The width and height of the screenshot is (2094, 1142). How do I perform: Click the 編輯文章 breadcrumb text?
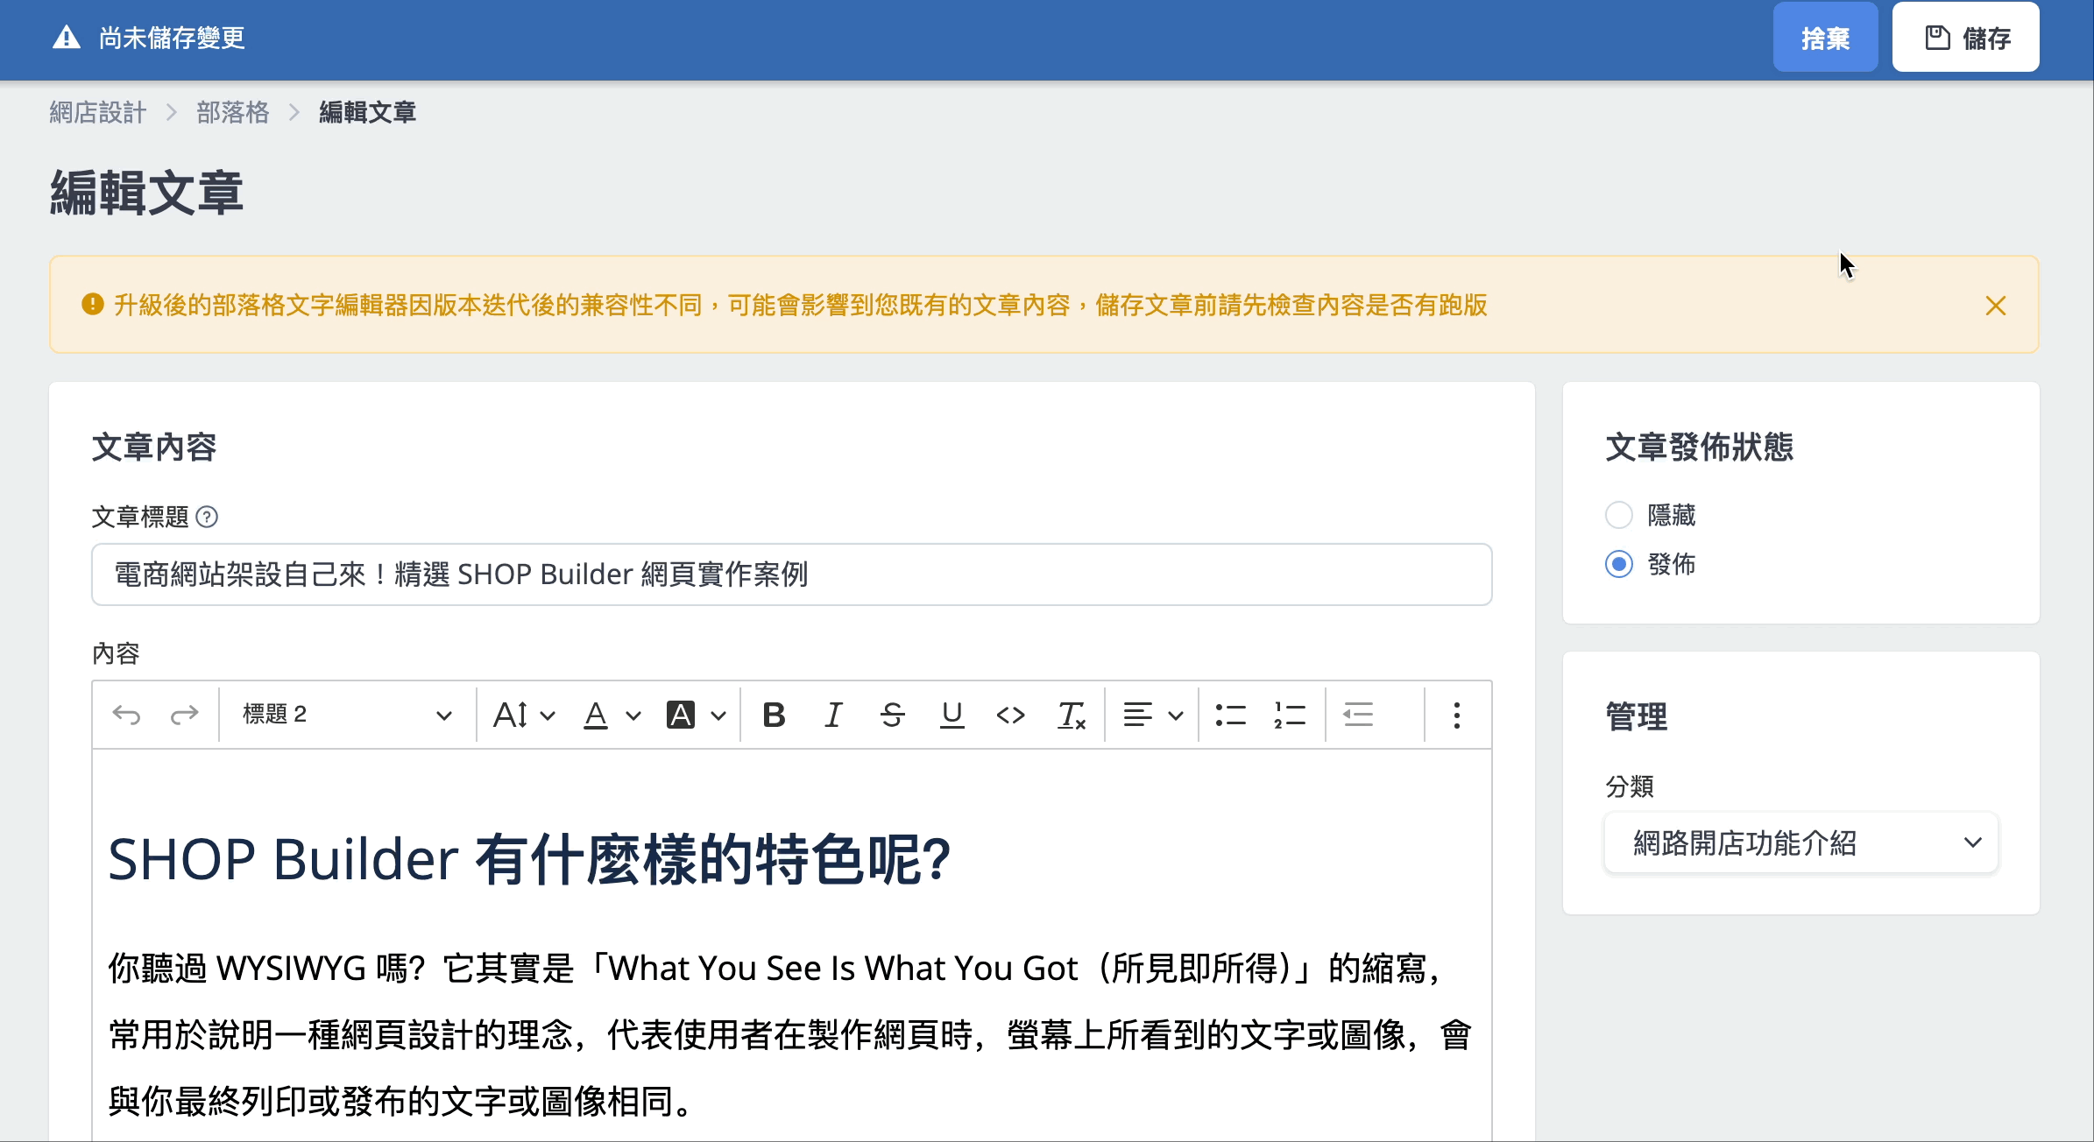tap(368, 112)
